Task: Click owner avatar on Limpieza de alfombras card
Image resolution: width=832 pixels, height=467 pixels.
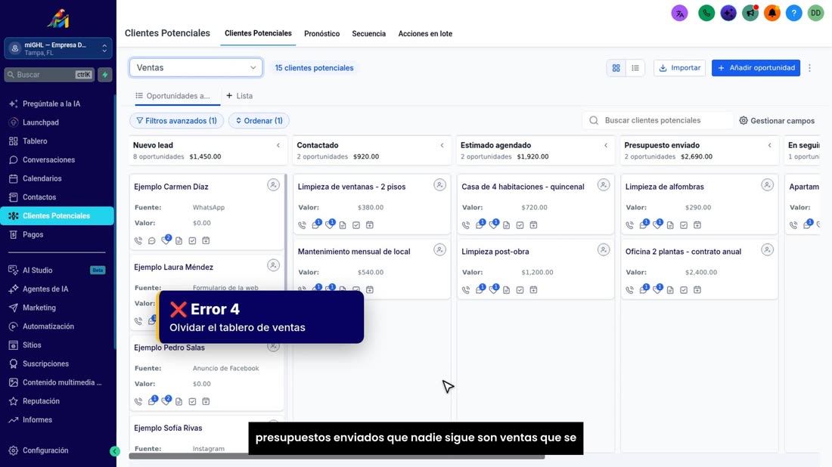Action: point(767,185)
